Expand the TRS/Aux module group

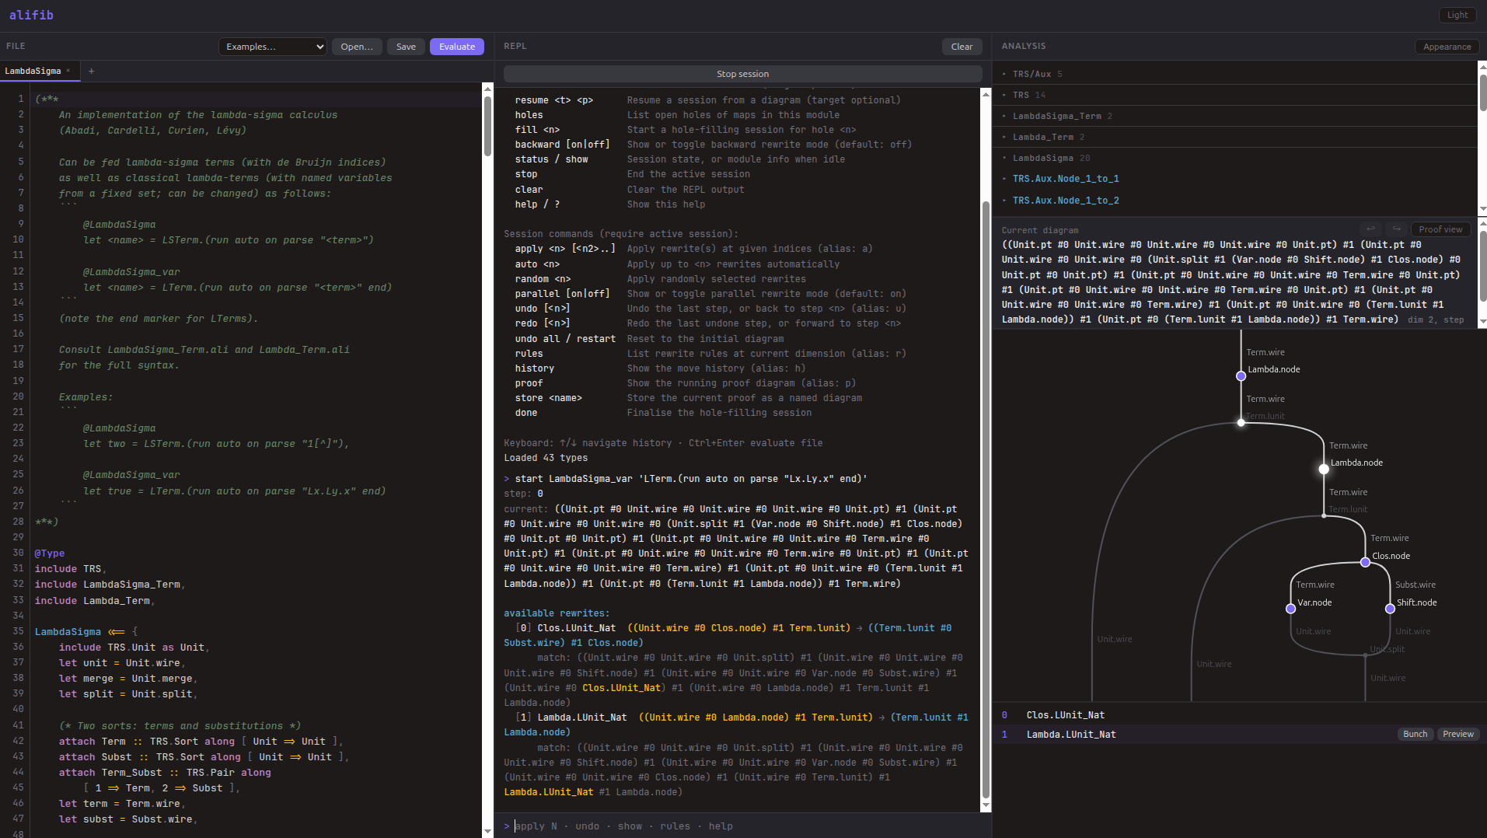coord(1234,74)
